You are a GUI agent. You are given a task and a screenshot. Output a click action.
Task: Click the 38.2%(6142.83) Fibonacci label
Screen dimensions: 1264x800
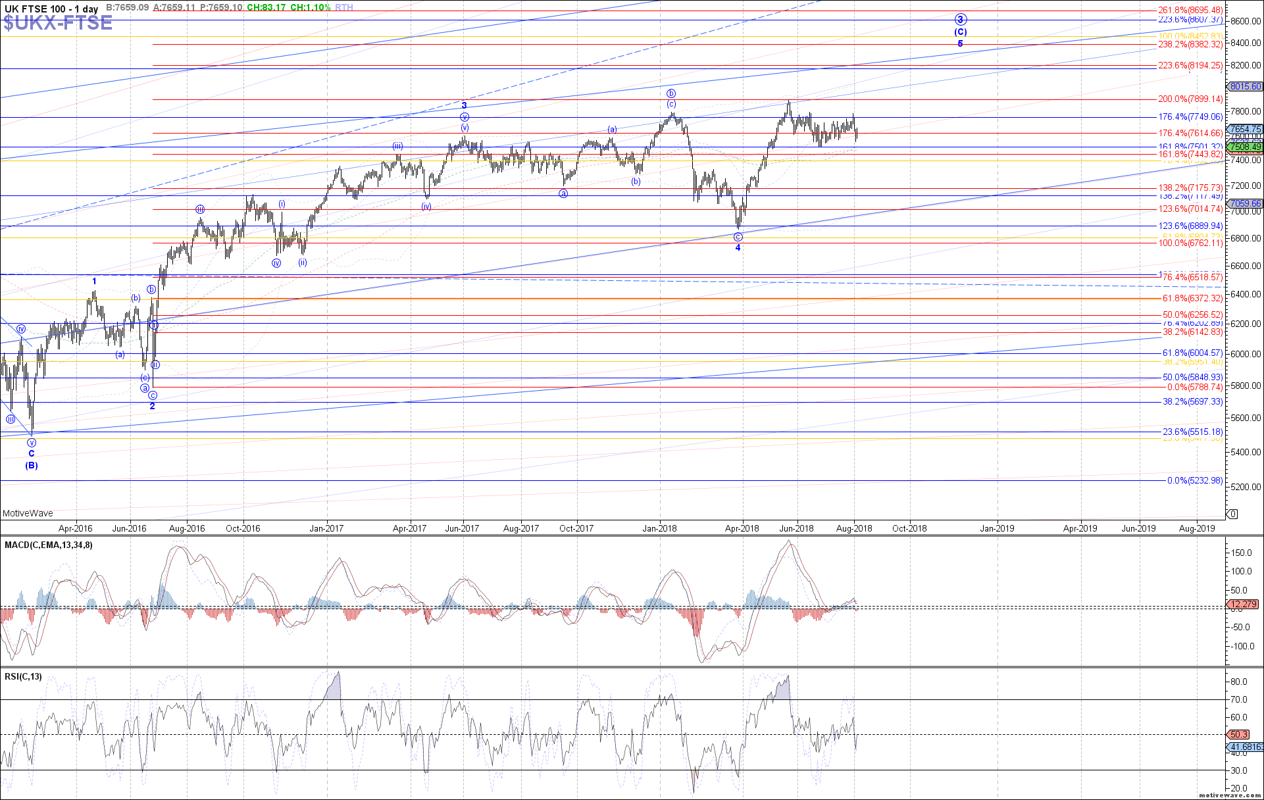click(x=1192, y=332)
